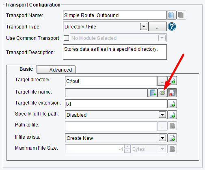Click the variable insert icon beside Target directory
Screen dimensions: 205x170
pyautogui.click(x=172, y=81)
